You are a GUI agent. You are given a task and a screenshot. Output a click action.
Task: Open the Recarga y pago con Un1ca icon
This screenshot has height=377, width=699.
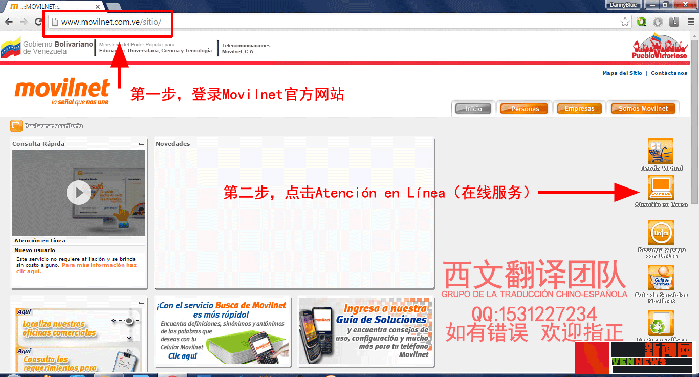661,233
